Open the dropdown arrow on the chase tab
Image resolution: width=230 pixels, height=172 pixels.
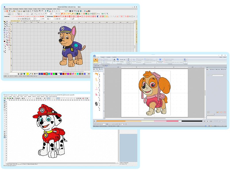(x=20, y=21)
